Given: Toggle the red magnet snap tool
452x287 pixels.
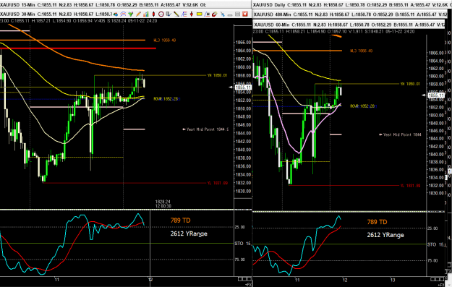Looking at the screenshot, I should tap(215, 14).
